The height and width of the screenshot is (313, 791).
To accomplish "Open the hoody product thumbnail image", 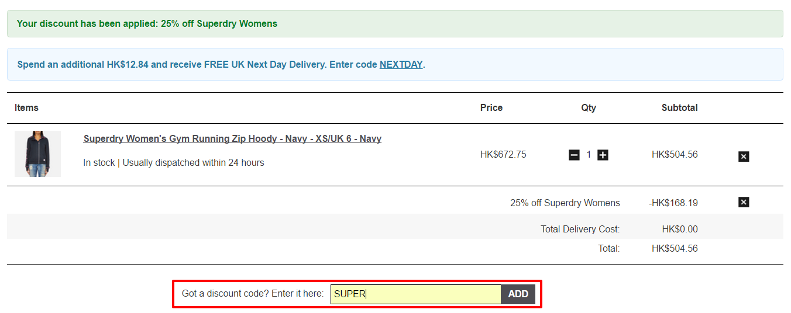I will [37, 154].
